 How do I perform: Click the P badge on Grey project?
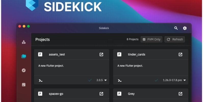119,94
